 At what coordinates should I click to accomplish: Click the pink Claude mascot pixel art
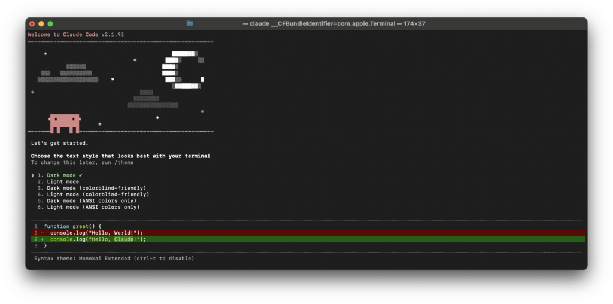(64, 123)
